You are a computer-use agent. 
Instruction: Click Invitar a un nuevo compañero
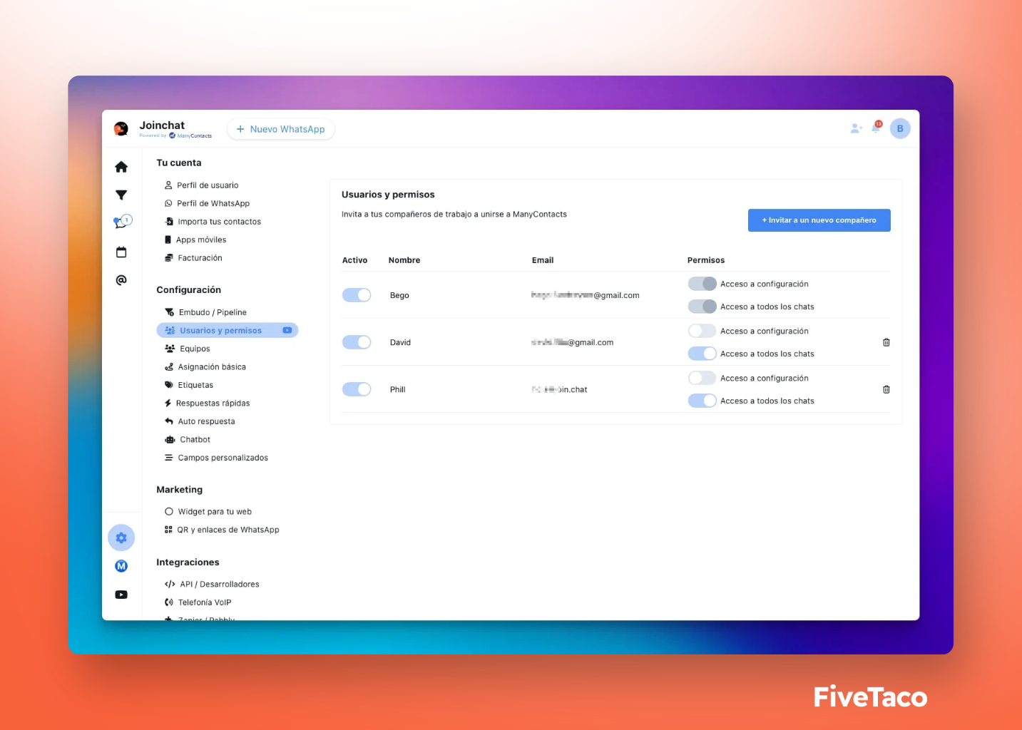(819, 220)
